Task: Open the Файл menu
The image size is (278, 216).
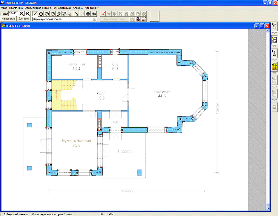Action: pos(4,8)
